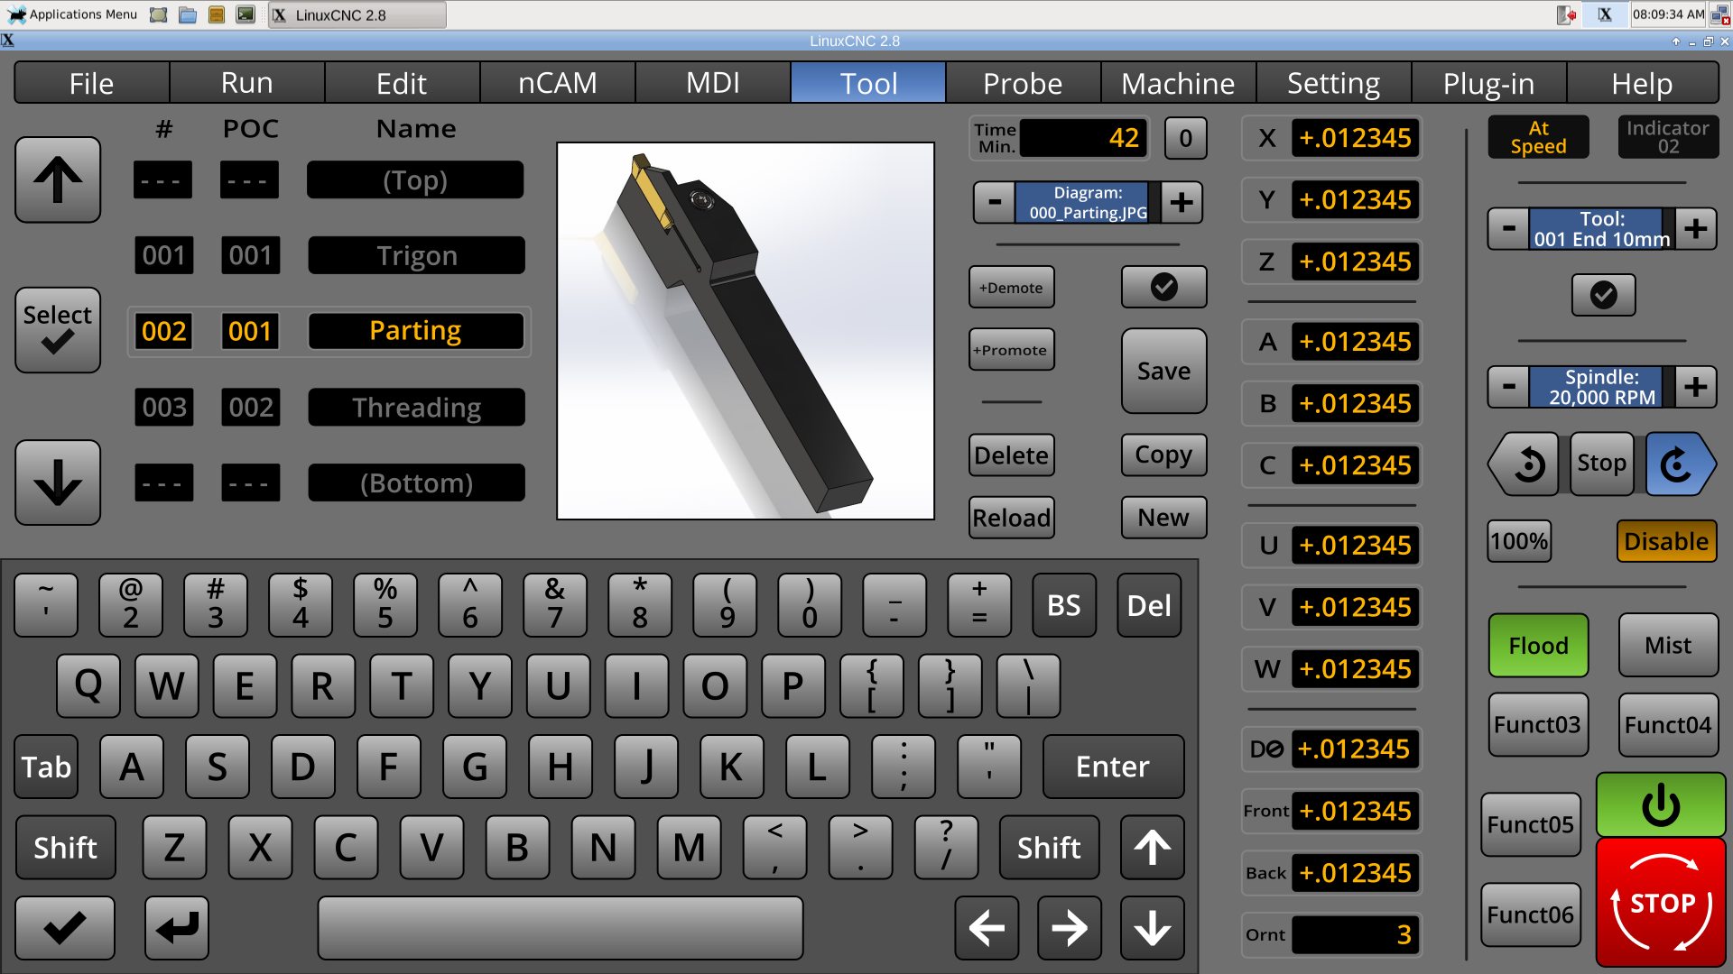This screenshot has height=974, width=1733.
Task: Promote the selected tool
Action: tap(1012, 350)
